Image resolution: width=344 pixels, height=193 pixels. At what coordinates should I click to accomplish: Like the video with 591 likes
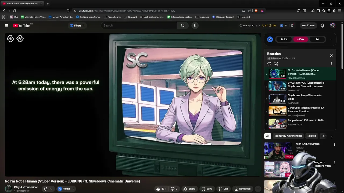coord(161,189)
